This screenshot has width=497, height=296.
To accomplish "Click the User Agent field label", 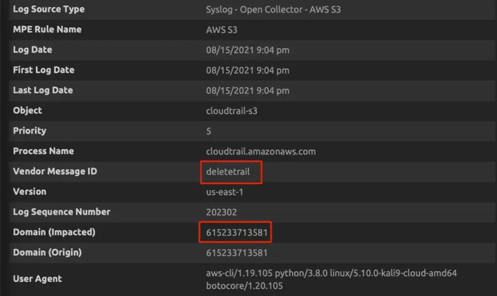I will tap(37, 279).
